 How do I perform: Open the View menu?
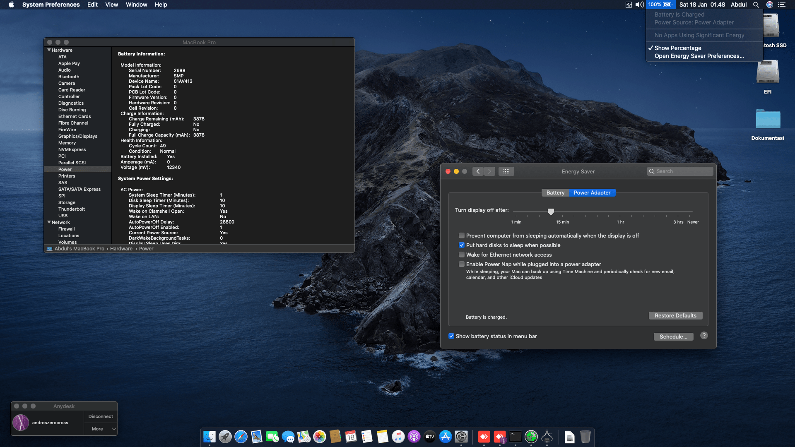(111, 5)
